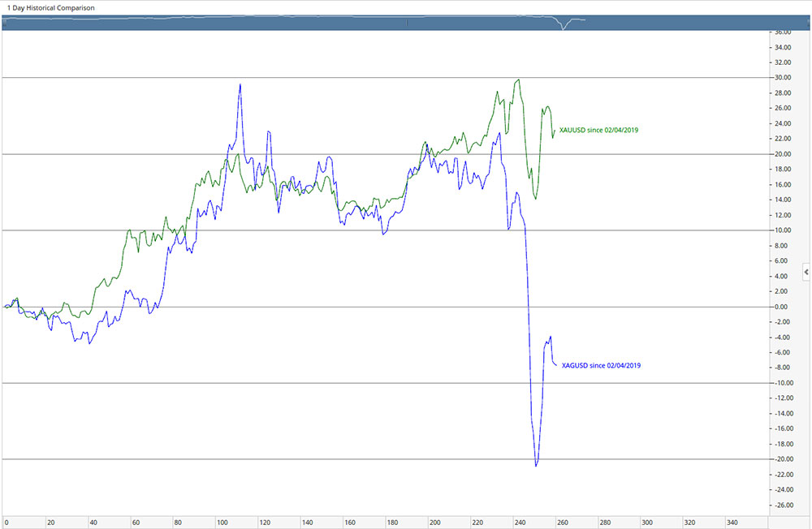The width and height of the screenshot is (812, 529).
Task: Click the 1 Day Historical Comparison title
Action: pyautogui.click(x=50, y=7)
